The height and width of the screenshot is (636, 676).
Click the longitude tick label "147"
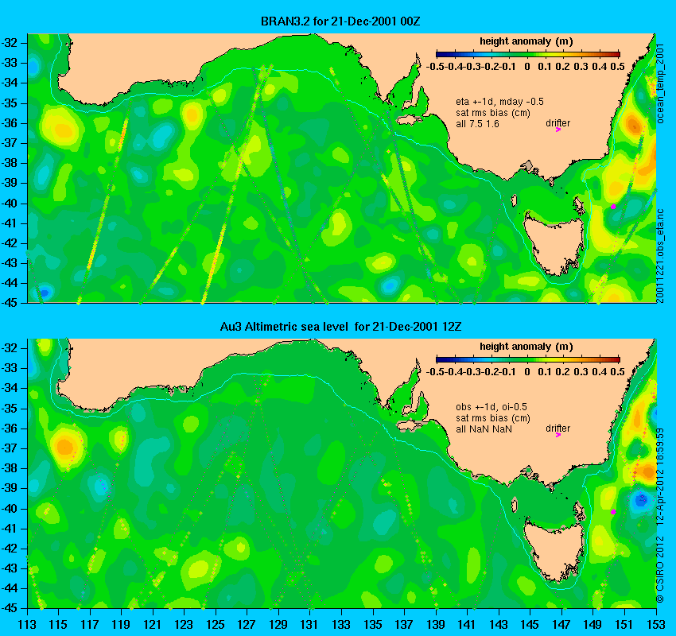(561, 624)
